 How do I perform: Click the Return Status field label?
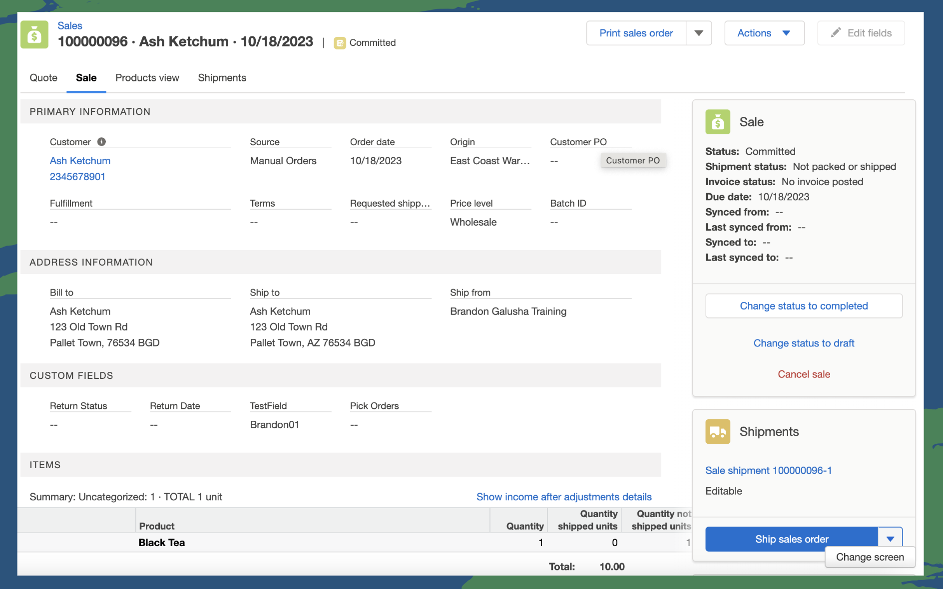coord(78,406)
